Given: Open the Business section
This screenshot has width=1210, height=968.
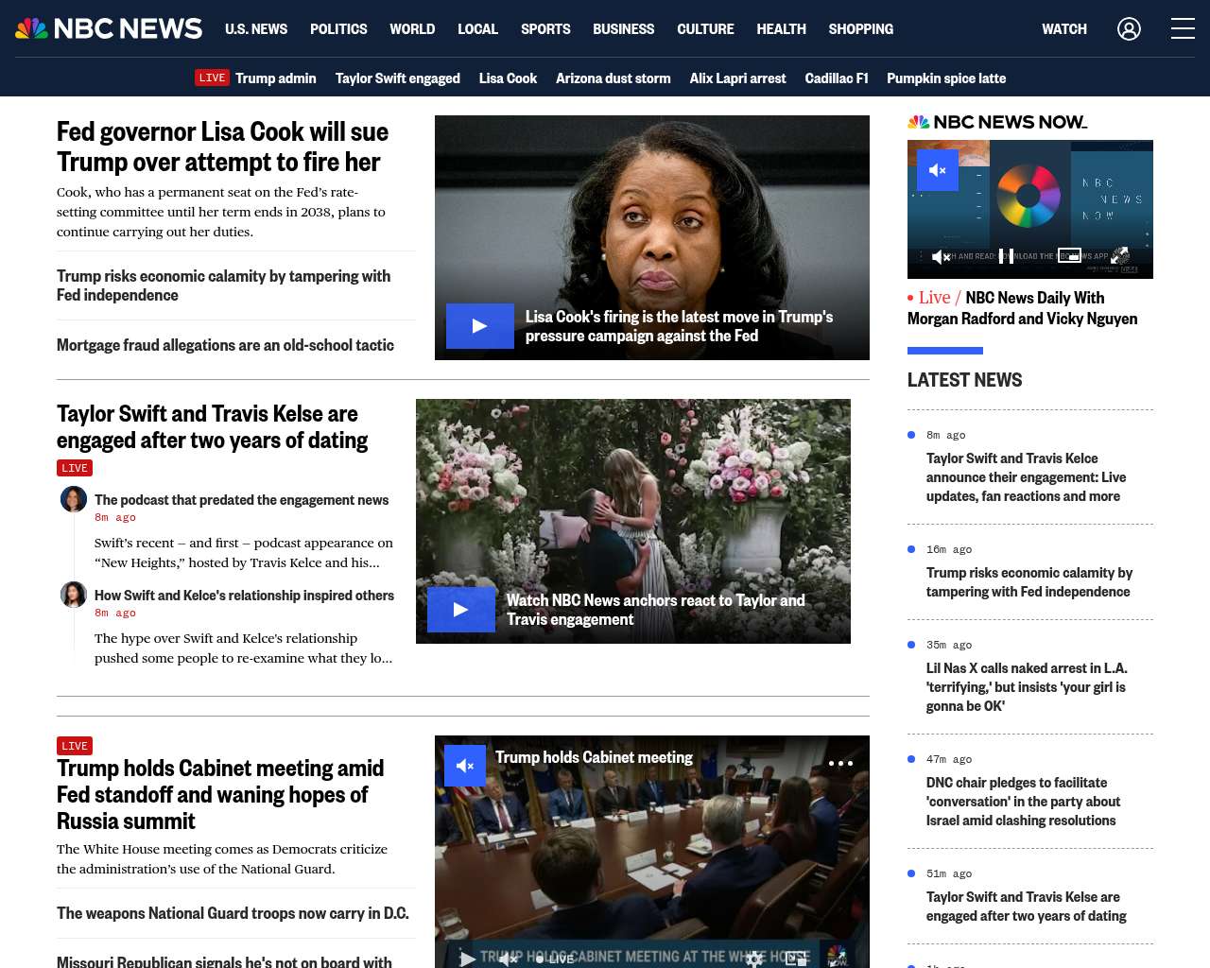Looking at the screenshot, I should click(623, 29).
